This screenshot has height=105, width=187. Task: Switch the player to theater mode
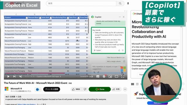(117, 76)
